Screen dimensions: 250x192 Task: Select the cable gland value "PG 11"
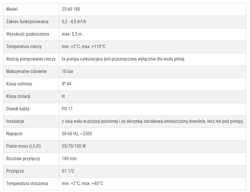67,109
